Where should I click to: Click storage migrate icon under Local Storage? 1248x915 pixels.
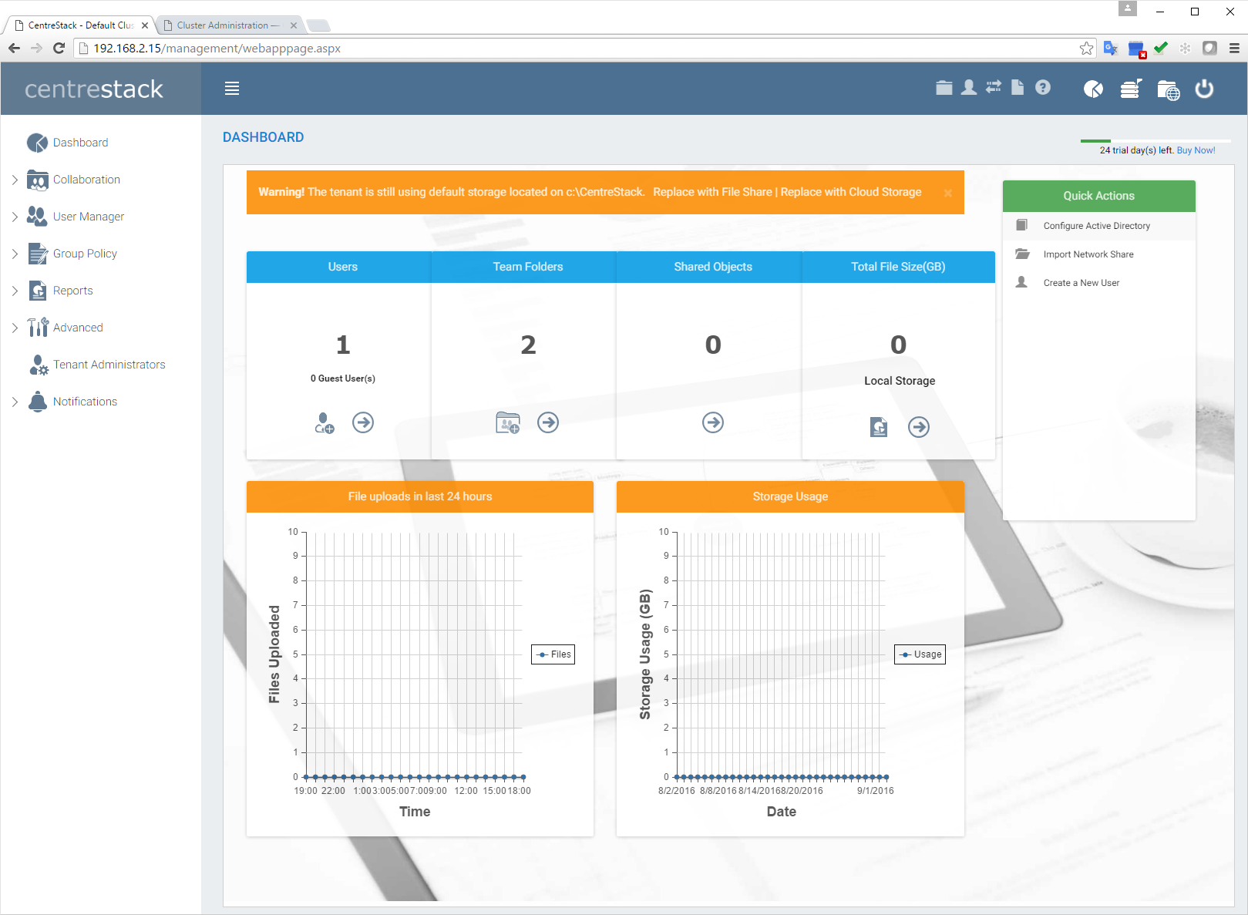click(x=879, y=427)
